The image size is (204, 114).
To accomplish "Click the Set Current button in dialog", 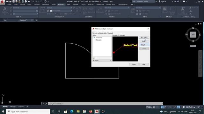I will coord(144,37).
